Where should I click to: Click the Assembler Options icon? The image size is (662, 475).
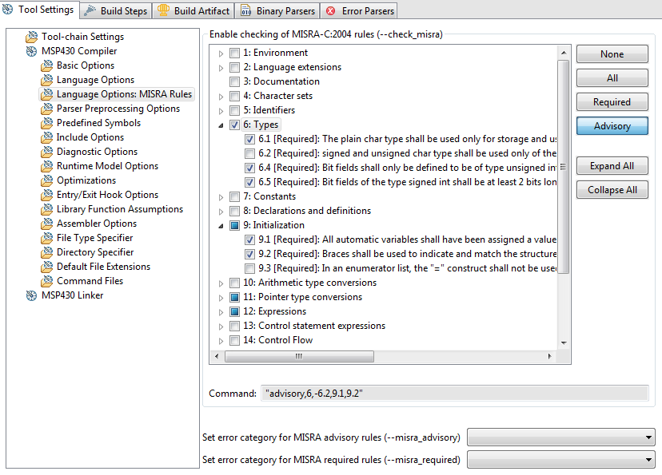(x=47, y=224)
